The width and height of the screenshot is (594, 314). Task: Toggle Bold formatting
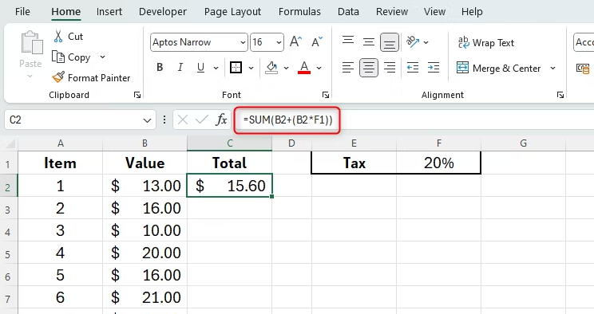160,68
